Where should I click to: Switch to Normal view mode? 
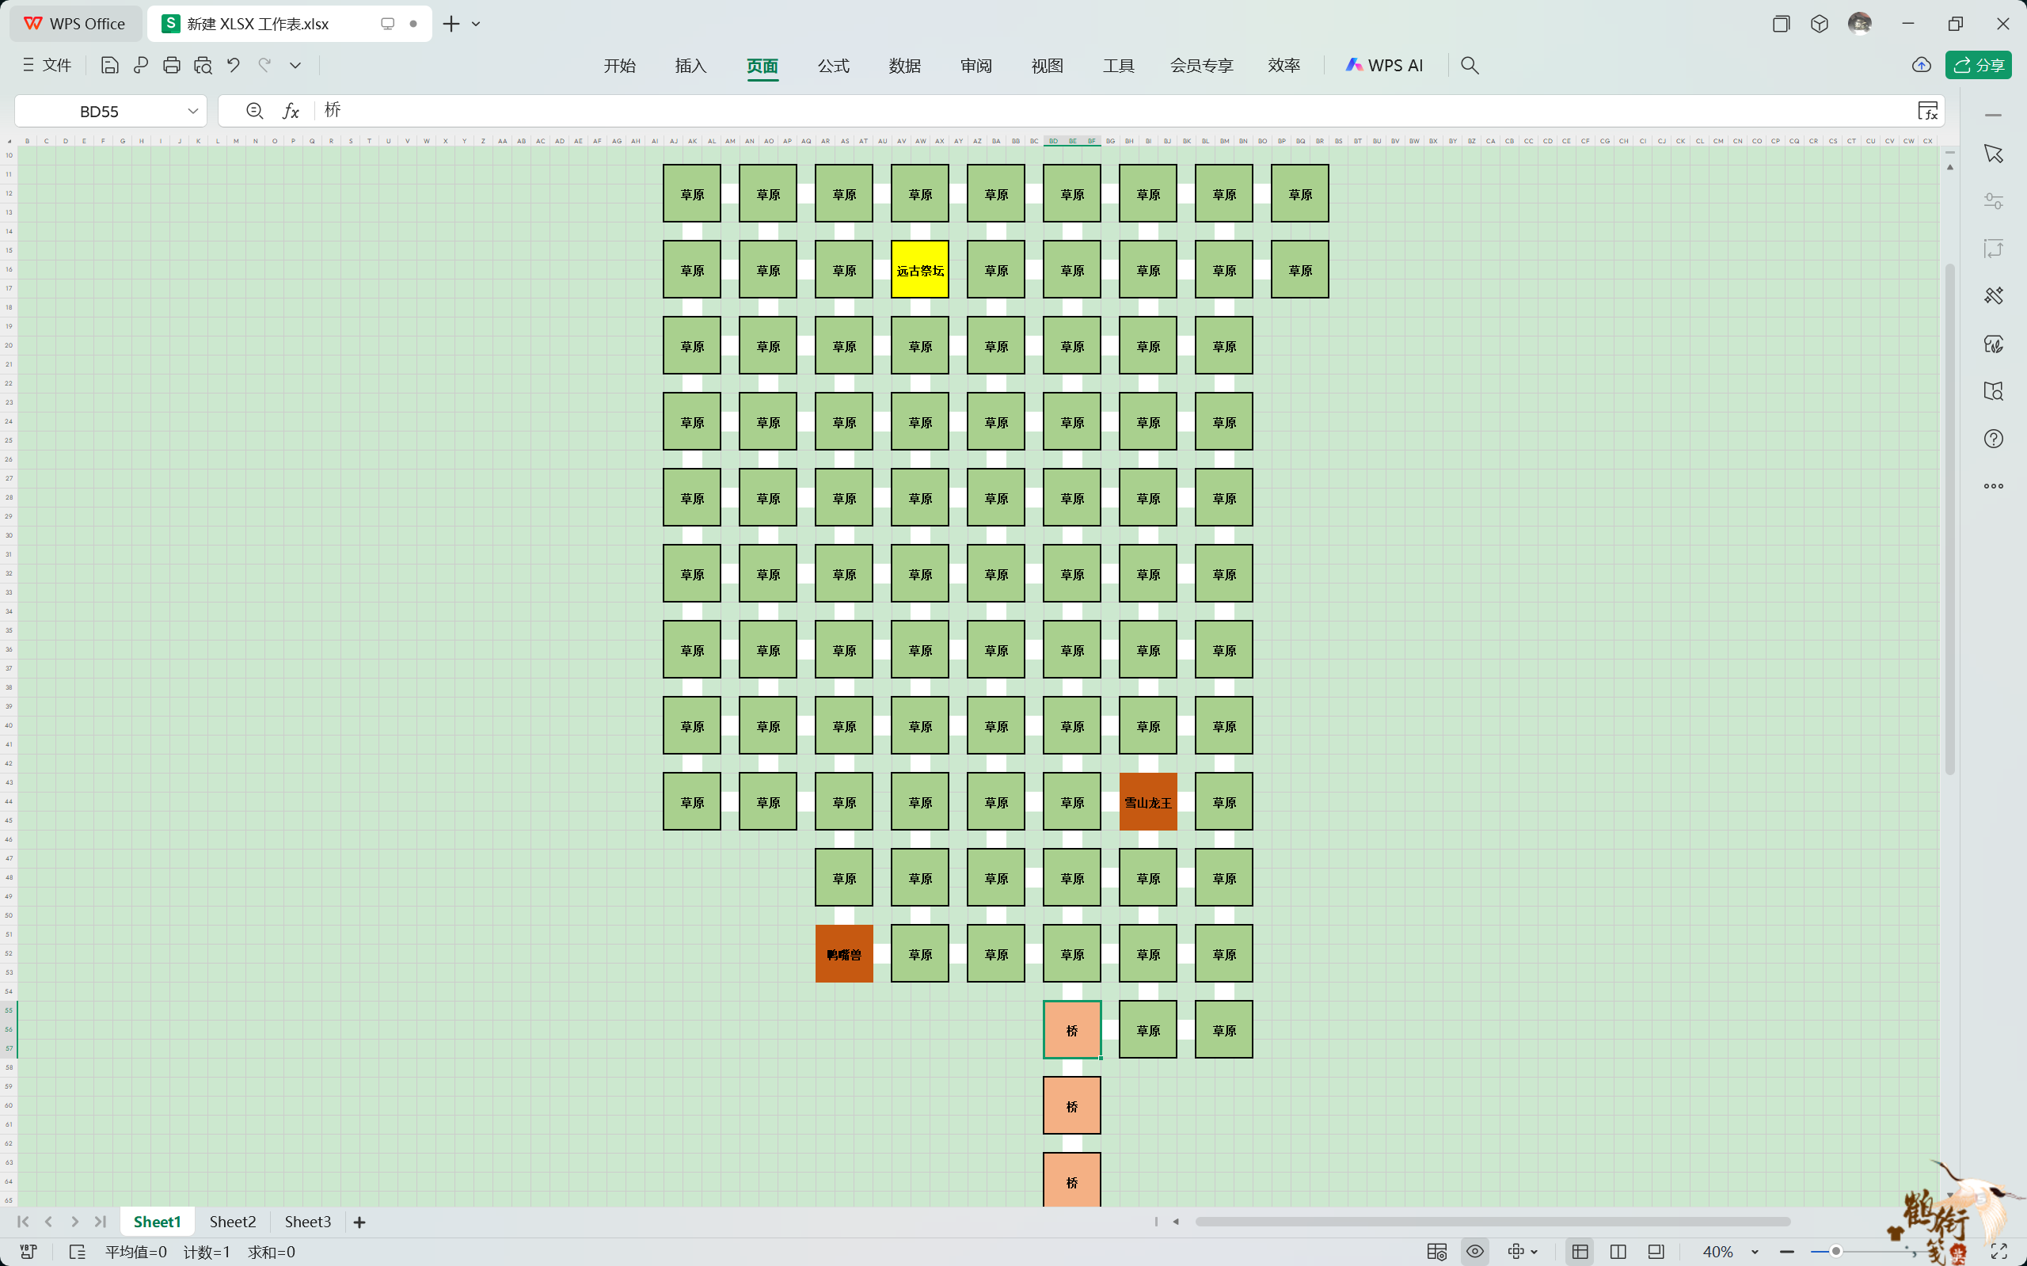coord(1580,1252)
